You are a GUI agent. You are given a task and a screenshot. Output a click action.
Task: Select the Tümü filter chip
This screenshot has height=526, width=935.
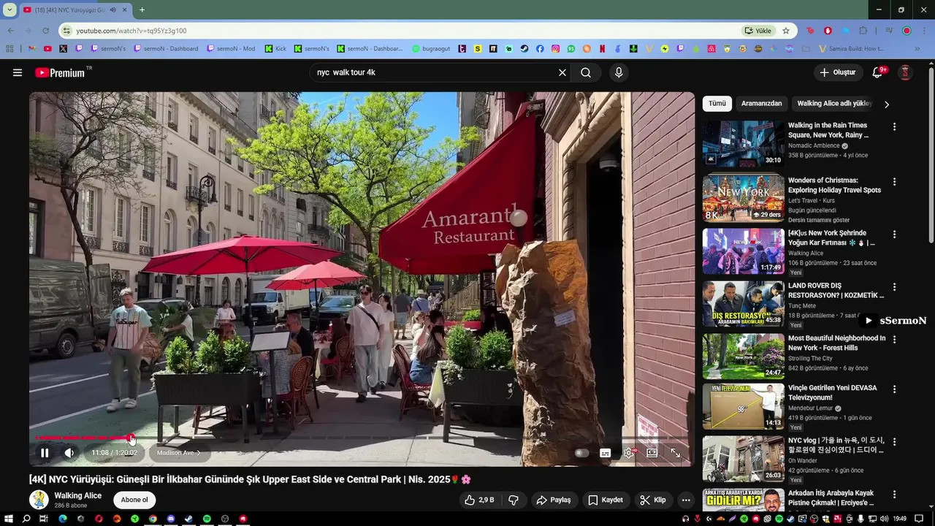(717, 103)
